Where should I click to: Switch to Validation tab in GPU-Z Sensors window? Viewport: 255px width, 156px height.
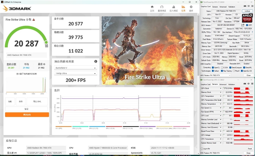[x=231, y=84]
